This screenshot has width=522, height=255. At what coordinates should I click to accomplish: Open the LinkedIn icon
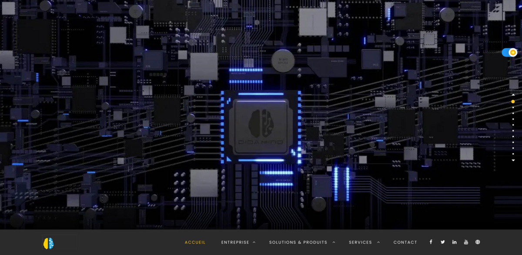454,242
